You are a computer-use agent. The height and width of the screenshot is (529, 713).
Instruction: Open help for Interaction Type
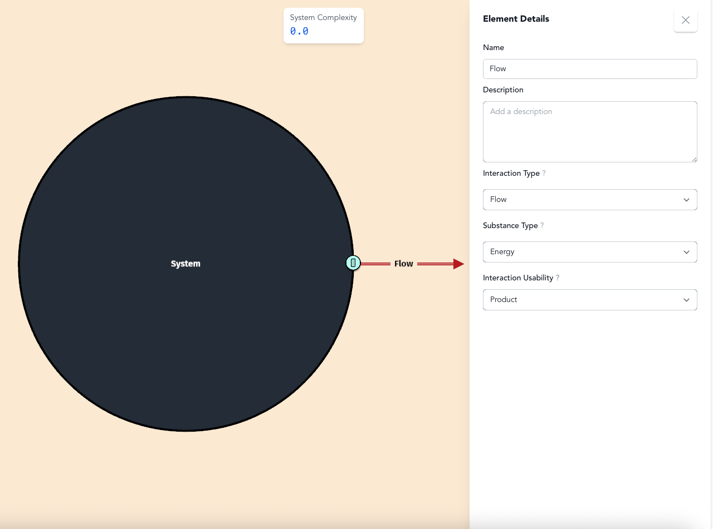(x=544, y=174)
